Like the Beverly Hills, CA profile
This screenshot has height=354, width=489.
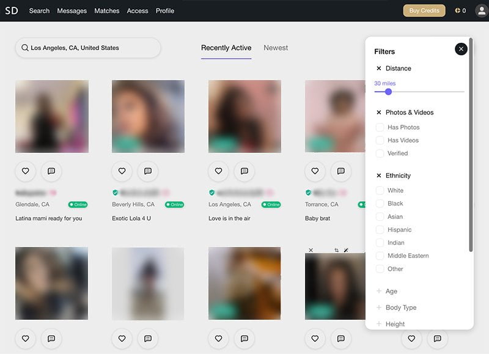pyautogui.click(x=122, y=171)
